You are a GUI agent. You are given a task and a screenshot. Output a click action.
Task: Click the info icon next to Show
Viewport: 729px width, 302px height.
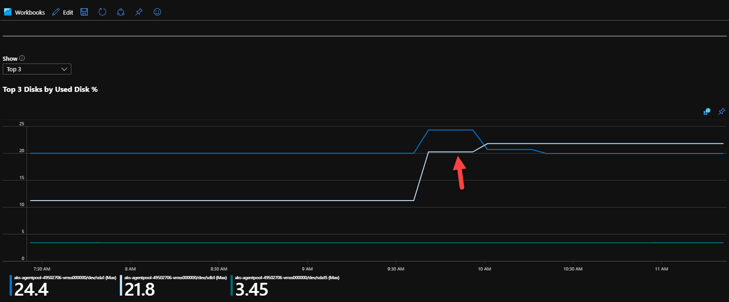pos(22,58)
